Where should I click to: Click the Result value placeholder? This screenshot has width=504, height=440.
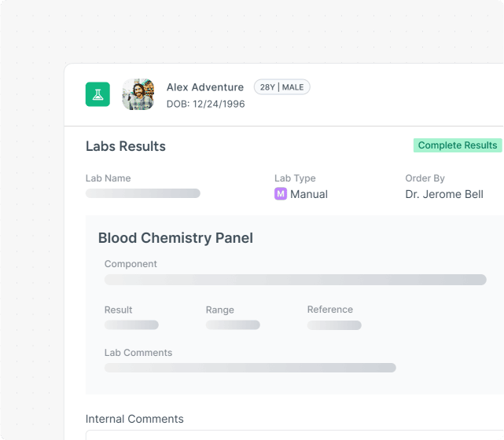[131, 325]
